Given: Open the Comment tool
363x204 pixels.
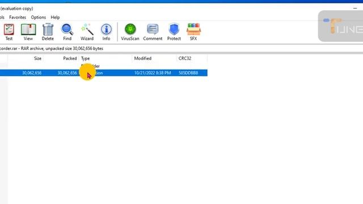Looking at the screenshot, I should 153,32.
